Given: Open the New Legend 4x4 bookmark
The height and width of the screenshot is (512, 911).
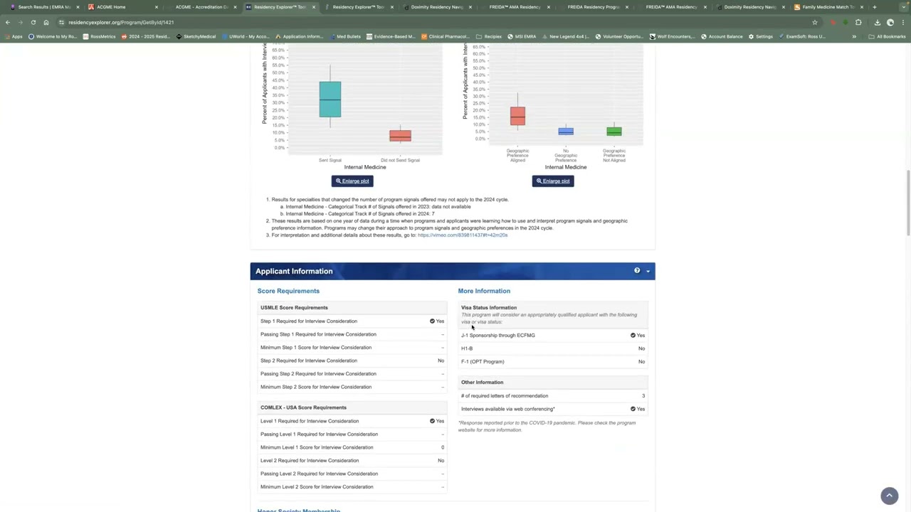Looking at the screenshot, I should pos(565,36).
